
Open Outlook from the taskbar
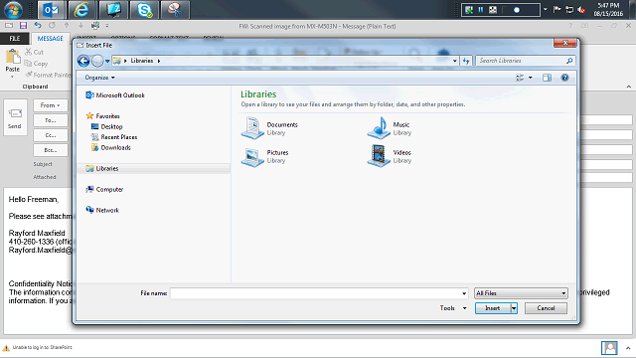(x=52, y=10)
